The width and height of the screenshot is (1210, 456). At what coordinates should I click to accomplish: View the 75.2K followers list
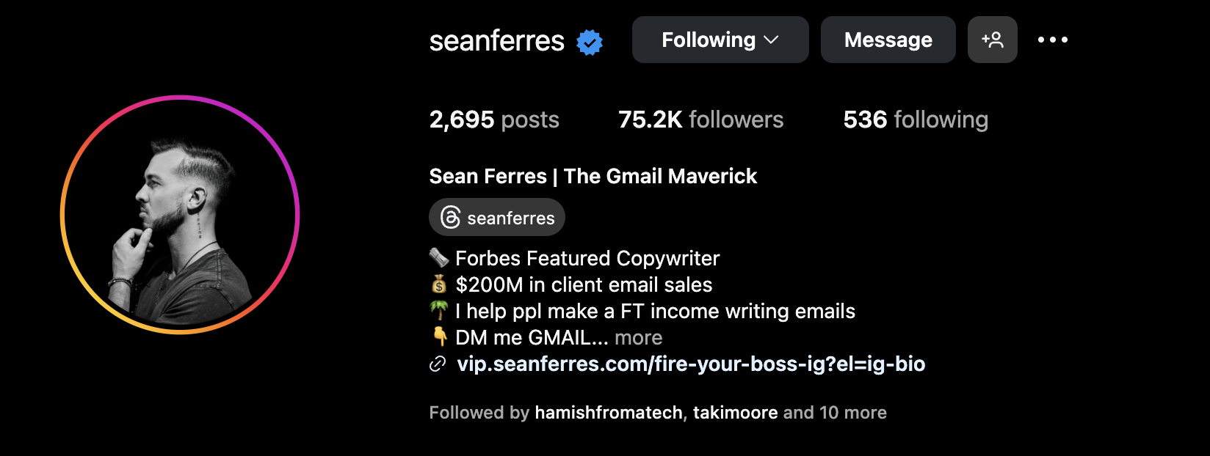[700, 119]
